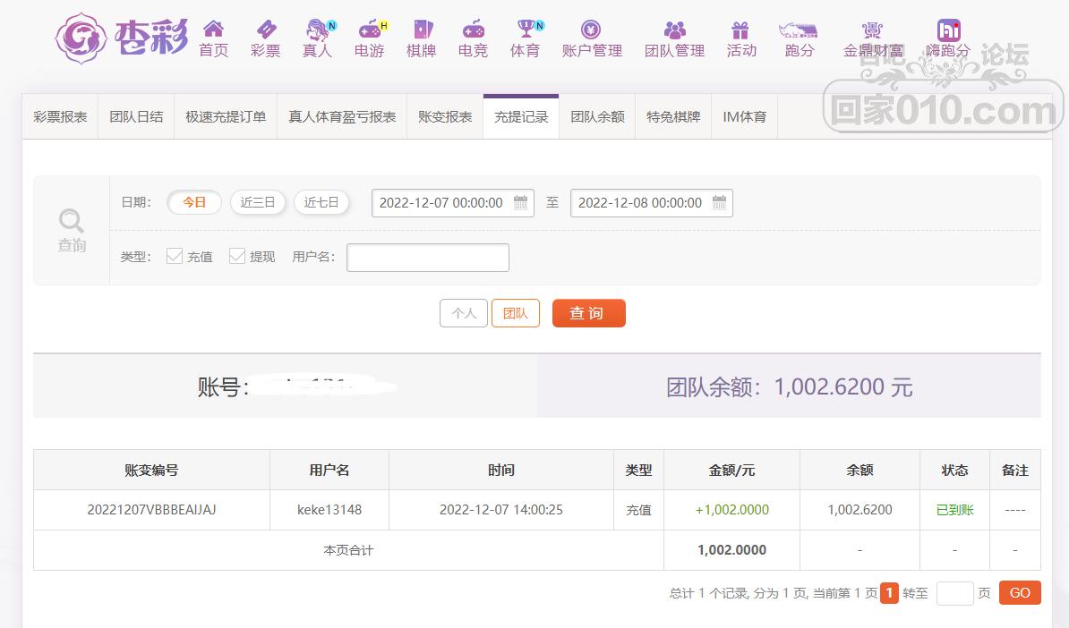
Task: Click the orange 查询 button
Action: coord(588,313)
